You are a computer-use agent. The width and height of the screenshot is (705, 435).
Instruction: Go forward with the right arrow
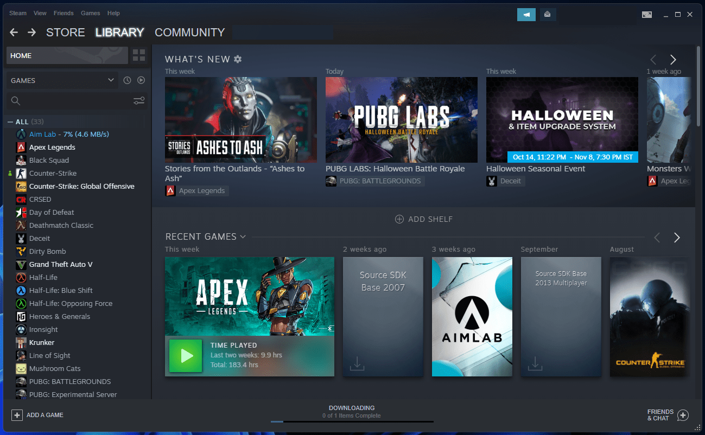(x=32, y=33)
